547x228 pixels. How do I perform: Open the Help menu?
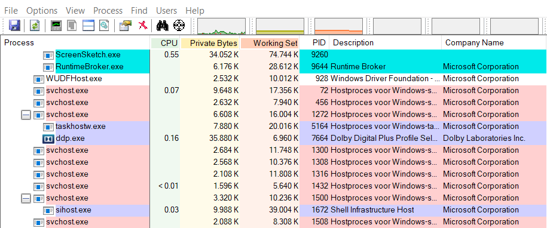[195, 11]
